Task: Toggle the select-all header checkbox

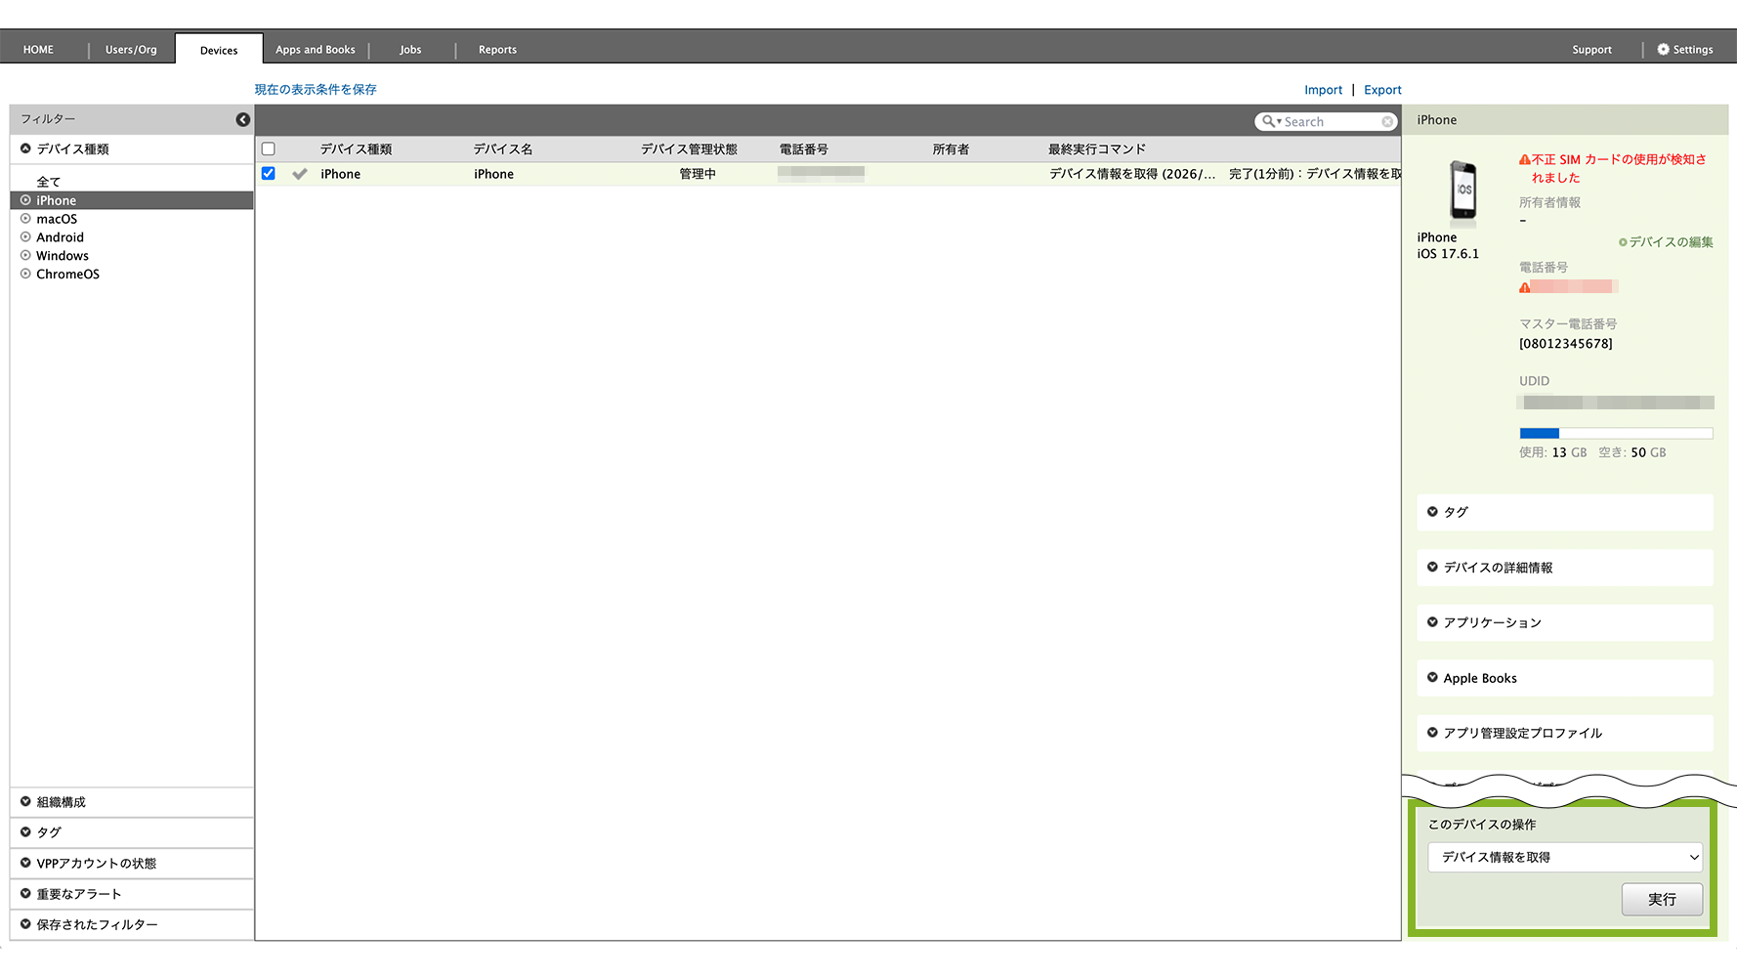Action: [269, 149]
